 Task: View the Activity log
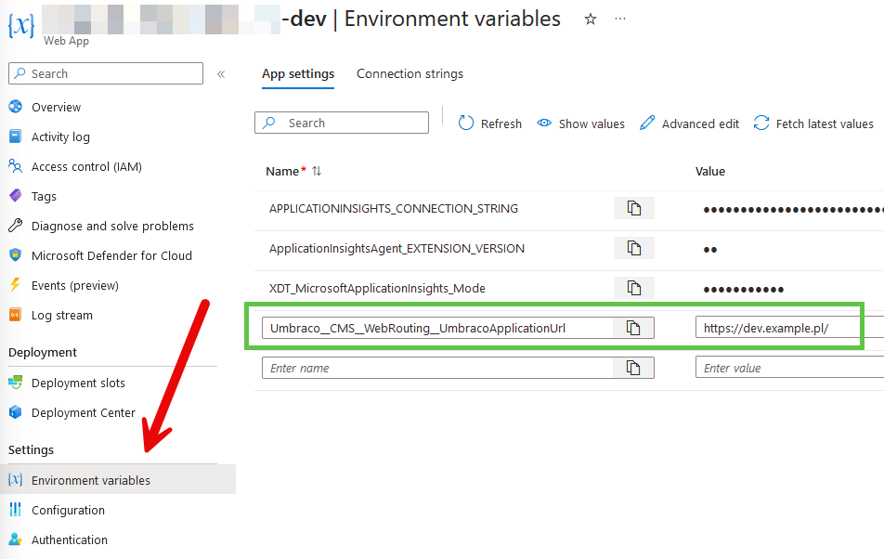click(58, 136)
